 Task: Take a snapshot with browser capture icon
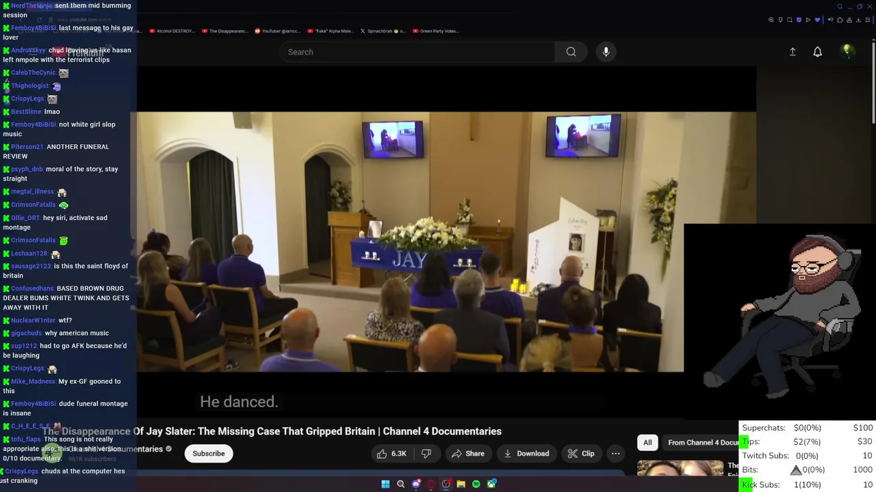pos(790,20)
